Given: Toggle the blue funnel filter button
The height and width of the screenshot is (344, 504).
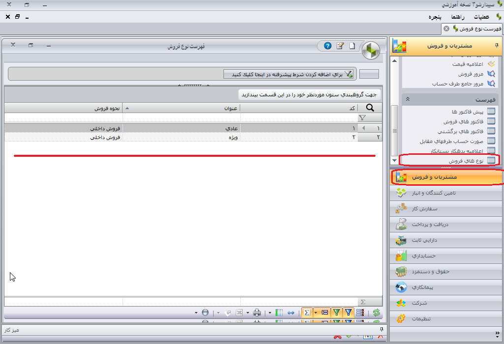Looking at the screenshot, I should (348, 312).
